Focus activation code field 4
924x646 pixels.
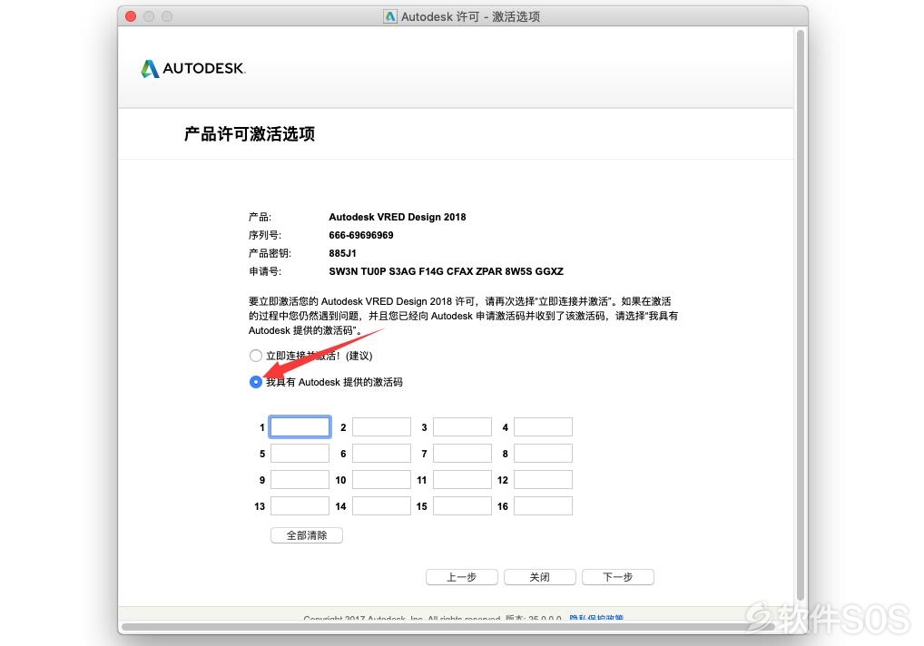coord(543,427)
